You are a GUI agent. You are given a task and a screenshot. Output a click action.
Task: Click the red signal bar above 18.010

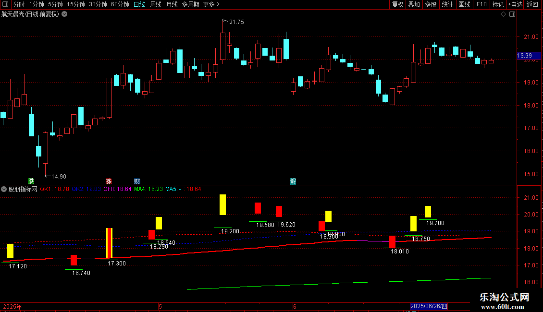point(393,242)
